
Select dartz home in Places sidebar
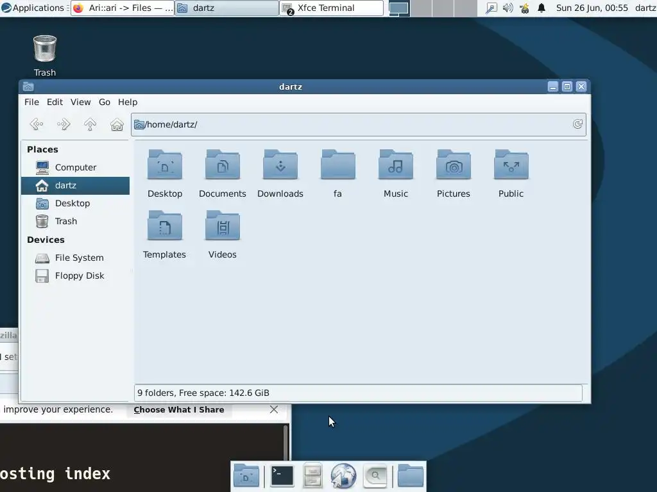[76, 185]
